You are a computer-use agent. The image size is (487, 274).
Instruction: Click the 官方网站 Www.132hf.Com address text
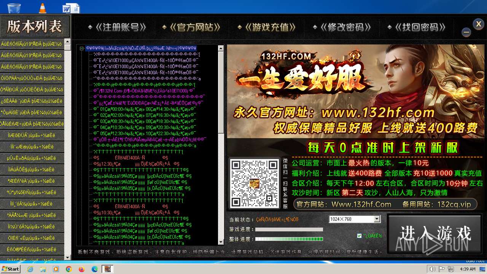tap(344, 204)
